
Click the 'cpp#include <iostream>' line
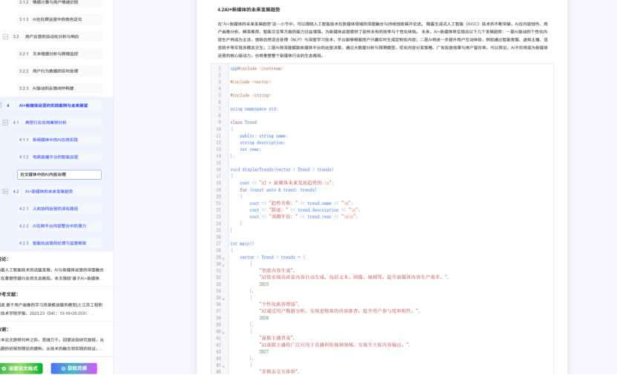click(x=257, y=68)
